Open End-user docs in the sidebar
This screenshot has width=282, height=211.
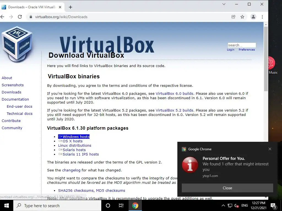(20, 107)
